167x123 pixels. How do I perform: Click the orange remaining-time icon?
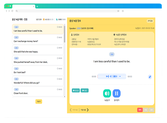(x=44, y=19)
